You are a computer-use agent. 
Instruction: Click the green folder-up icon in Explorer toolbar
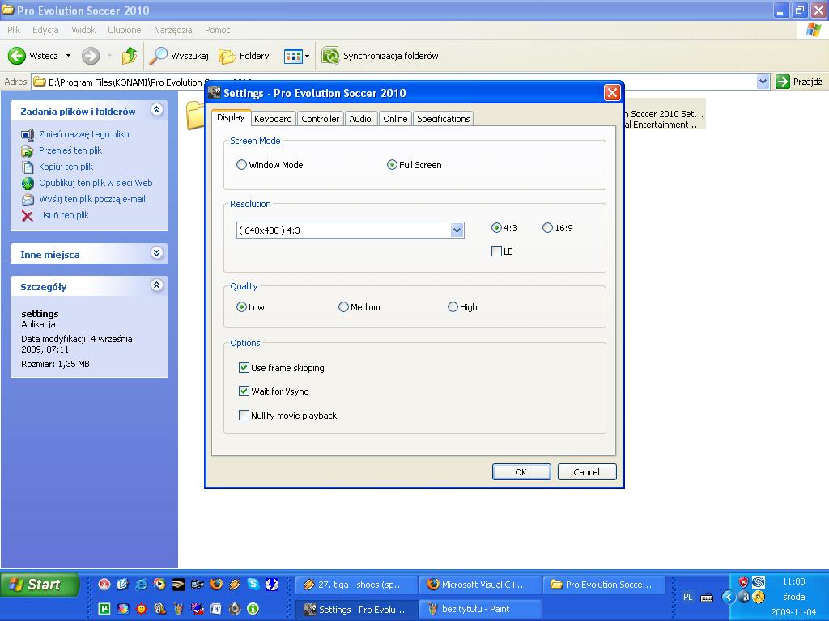point(129,56)
